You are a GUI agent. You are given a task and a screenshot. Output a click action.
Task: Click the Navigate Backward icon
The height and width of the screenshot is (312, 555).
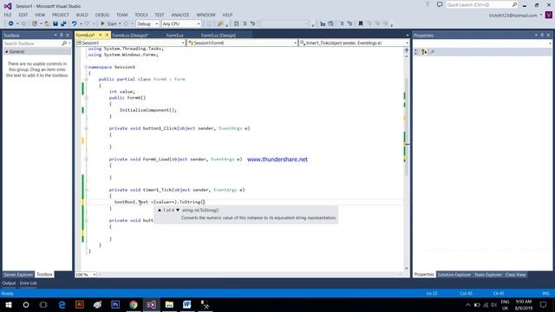pyautogui.click(x=11, y=23)
